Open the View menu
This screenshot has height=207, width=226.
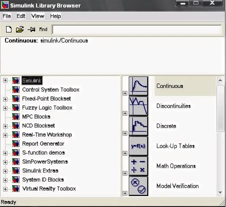point(38,16)
